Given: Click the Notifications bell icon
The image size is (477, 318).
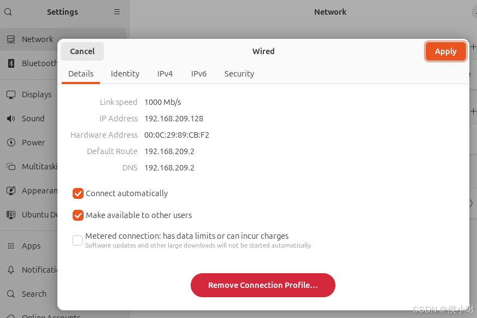Looking at the screenshot, I should pos(11,270).
